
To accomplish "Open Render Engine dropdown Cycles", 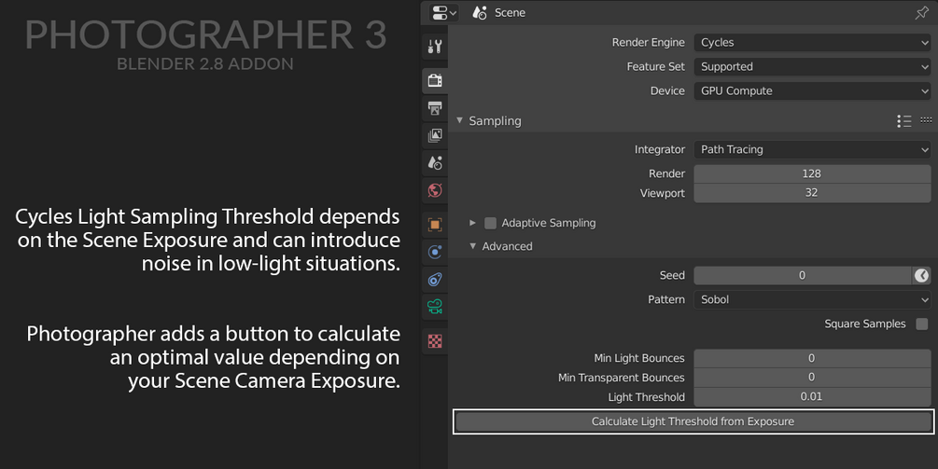I will 812,42.
